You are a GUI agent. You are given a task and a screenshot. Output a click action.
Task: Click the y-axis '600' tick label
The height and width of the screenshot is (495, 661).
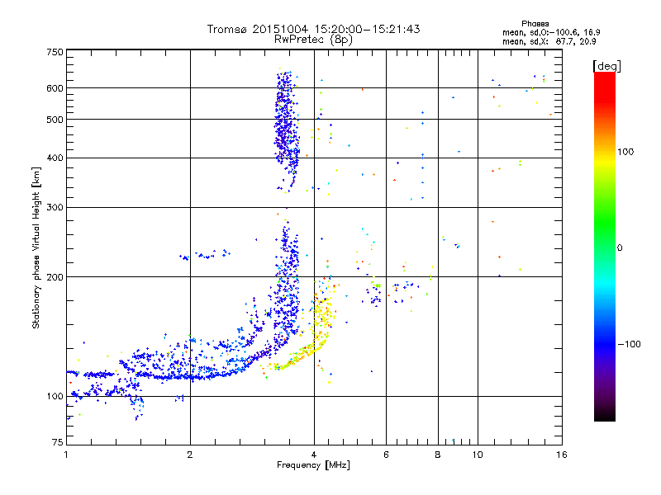pos(55,88)
